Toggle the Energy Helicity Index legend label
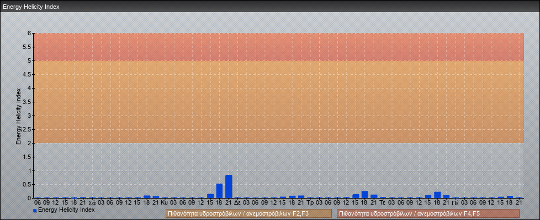Screen dimensions: 540x220 [66, 210]
